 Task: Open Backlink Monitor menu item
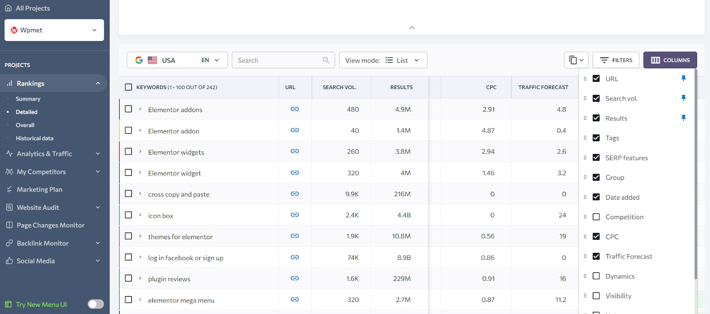(x=43, y=243)
